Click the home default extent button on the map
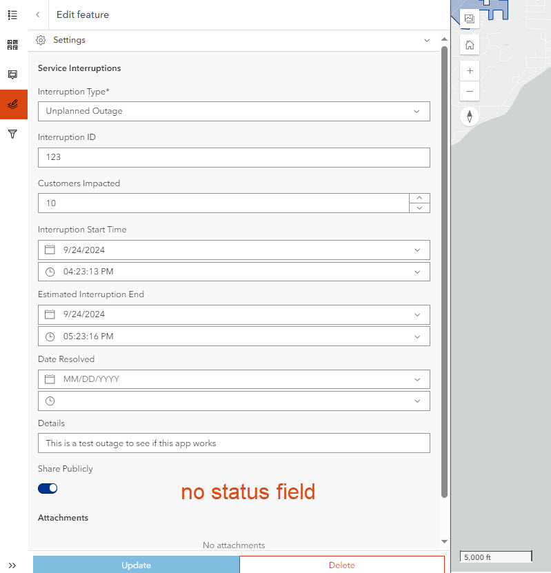Image resolution: width=551 pixels, height=573 pixels. pyautogui.click(x=469, y=43)
